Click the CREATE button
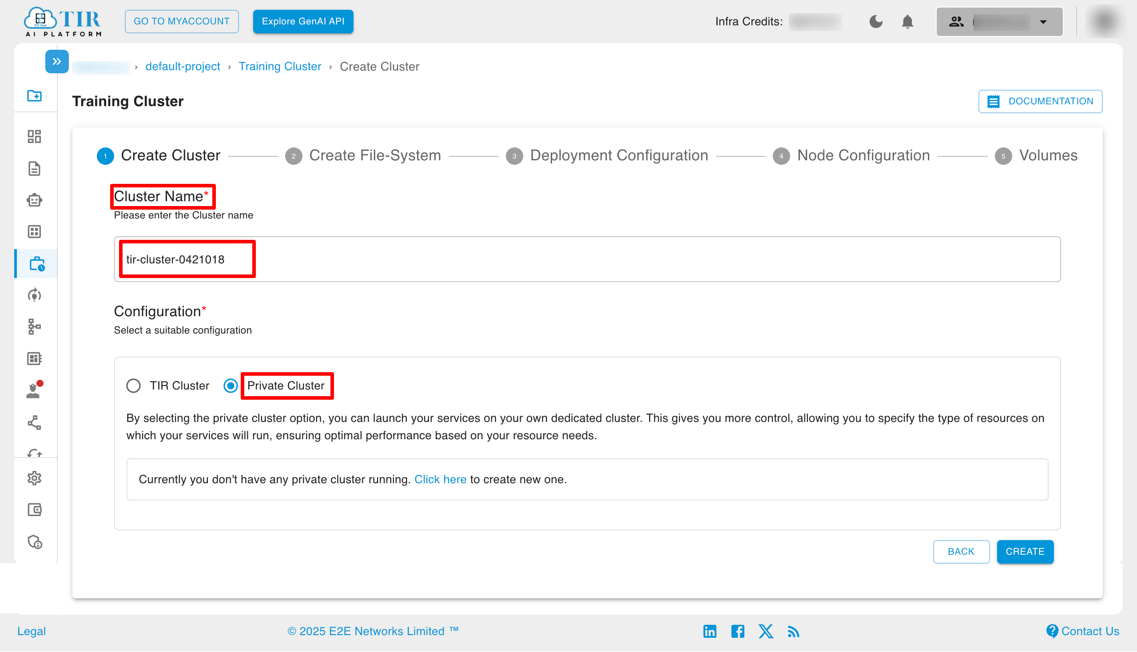1137x652 pixels. 1025,551
